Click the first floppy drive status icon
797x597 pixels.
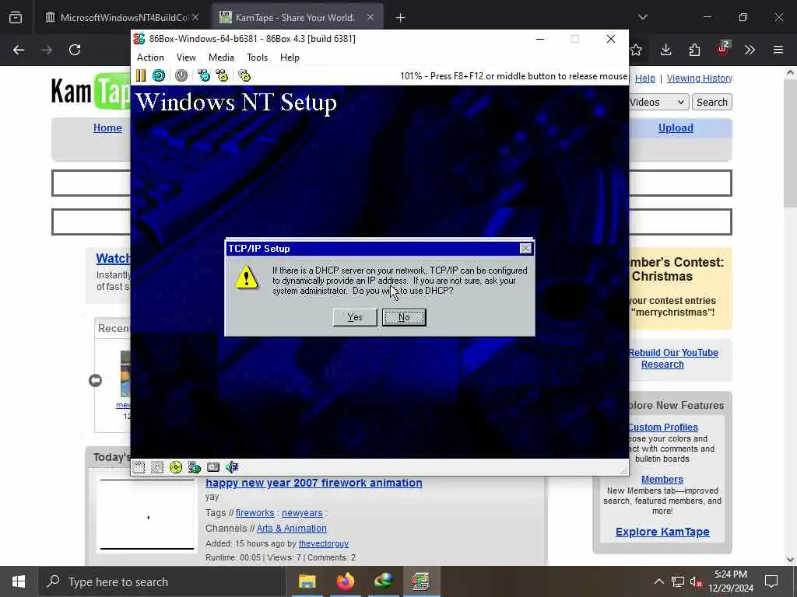pyautogui.click(x=139, y=467)
